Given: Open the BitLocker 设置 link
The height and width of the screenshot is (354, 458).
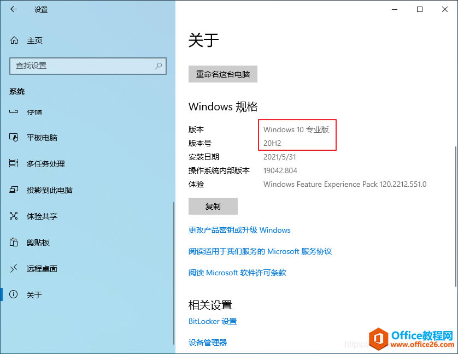Looking at the screenshot, I should [x=213, y=321].
